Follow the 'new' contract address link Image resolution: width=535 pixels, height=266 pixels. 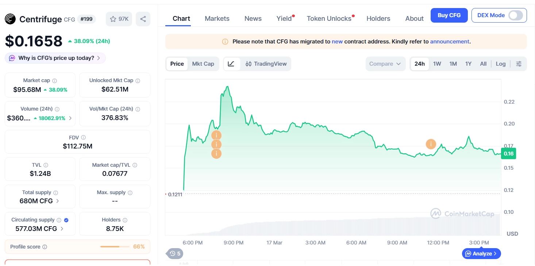click(337, 42)
